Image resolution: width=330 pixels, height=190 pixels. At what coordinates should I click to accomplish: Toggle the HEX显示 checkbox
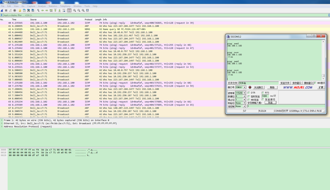tap(315, 83)
